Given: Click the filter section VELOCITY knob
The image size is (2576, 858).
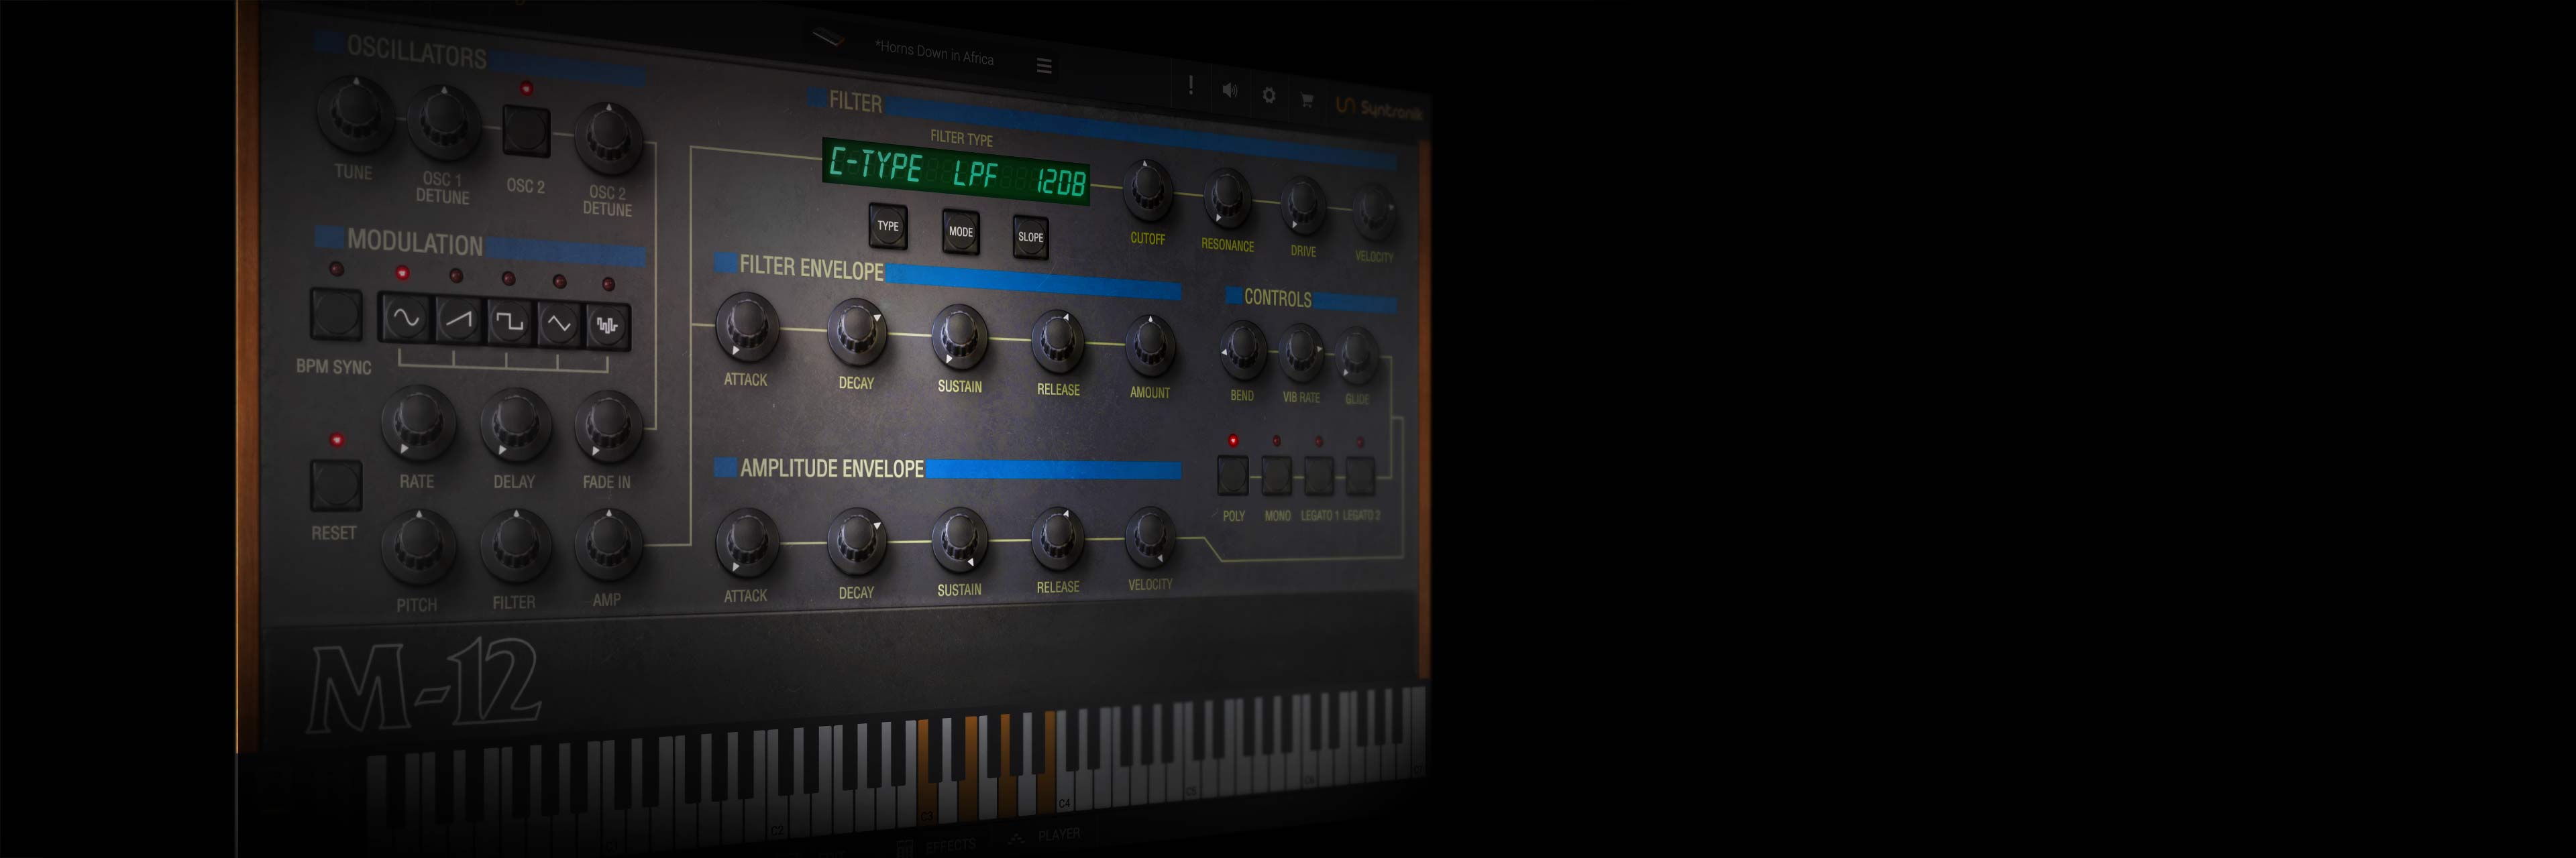Looking at the screenshot, I should coord(1374,212).
